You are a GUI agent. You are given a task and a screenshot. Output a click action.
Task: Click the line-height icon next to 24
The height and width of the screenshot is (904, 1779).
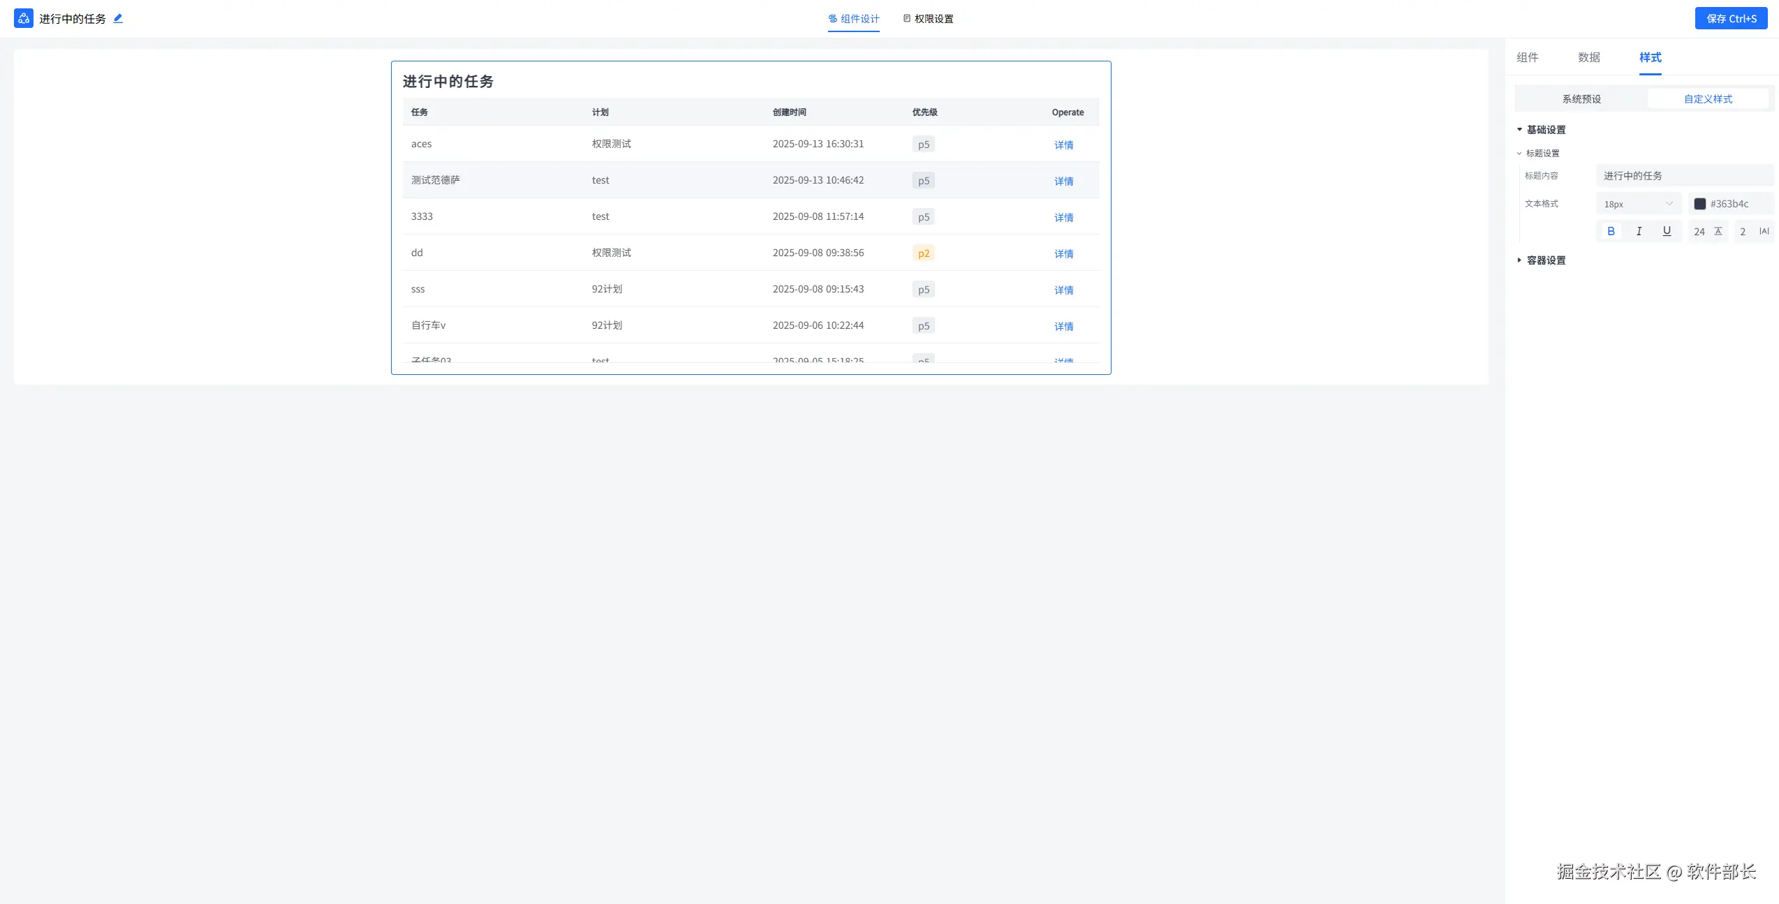tap(1718, 231)
